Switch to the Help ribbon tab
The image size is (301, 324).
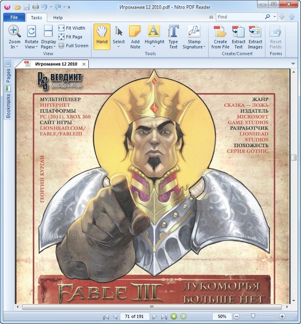click(x=58, y=18)
